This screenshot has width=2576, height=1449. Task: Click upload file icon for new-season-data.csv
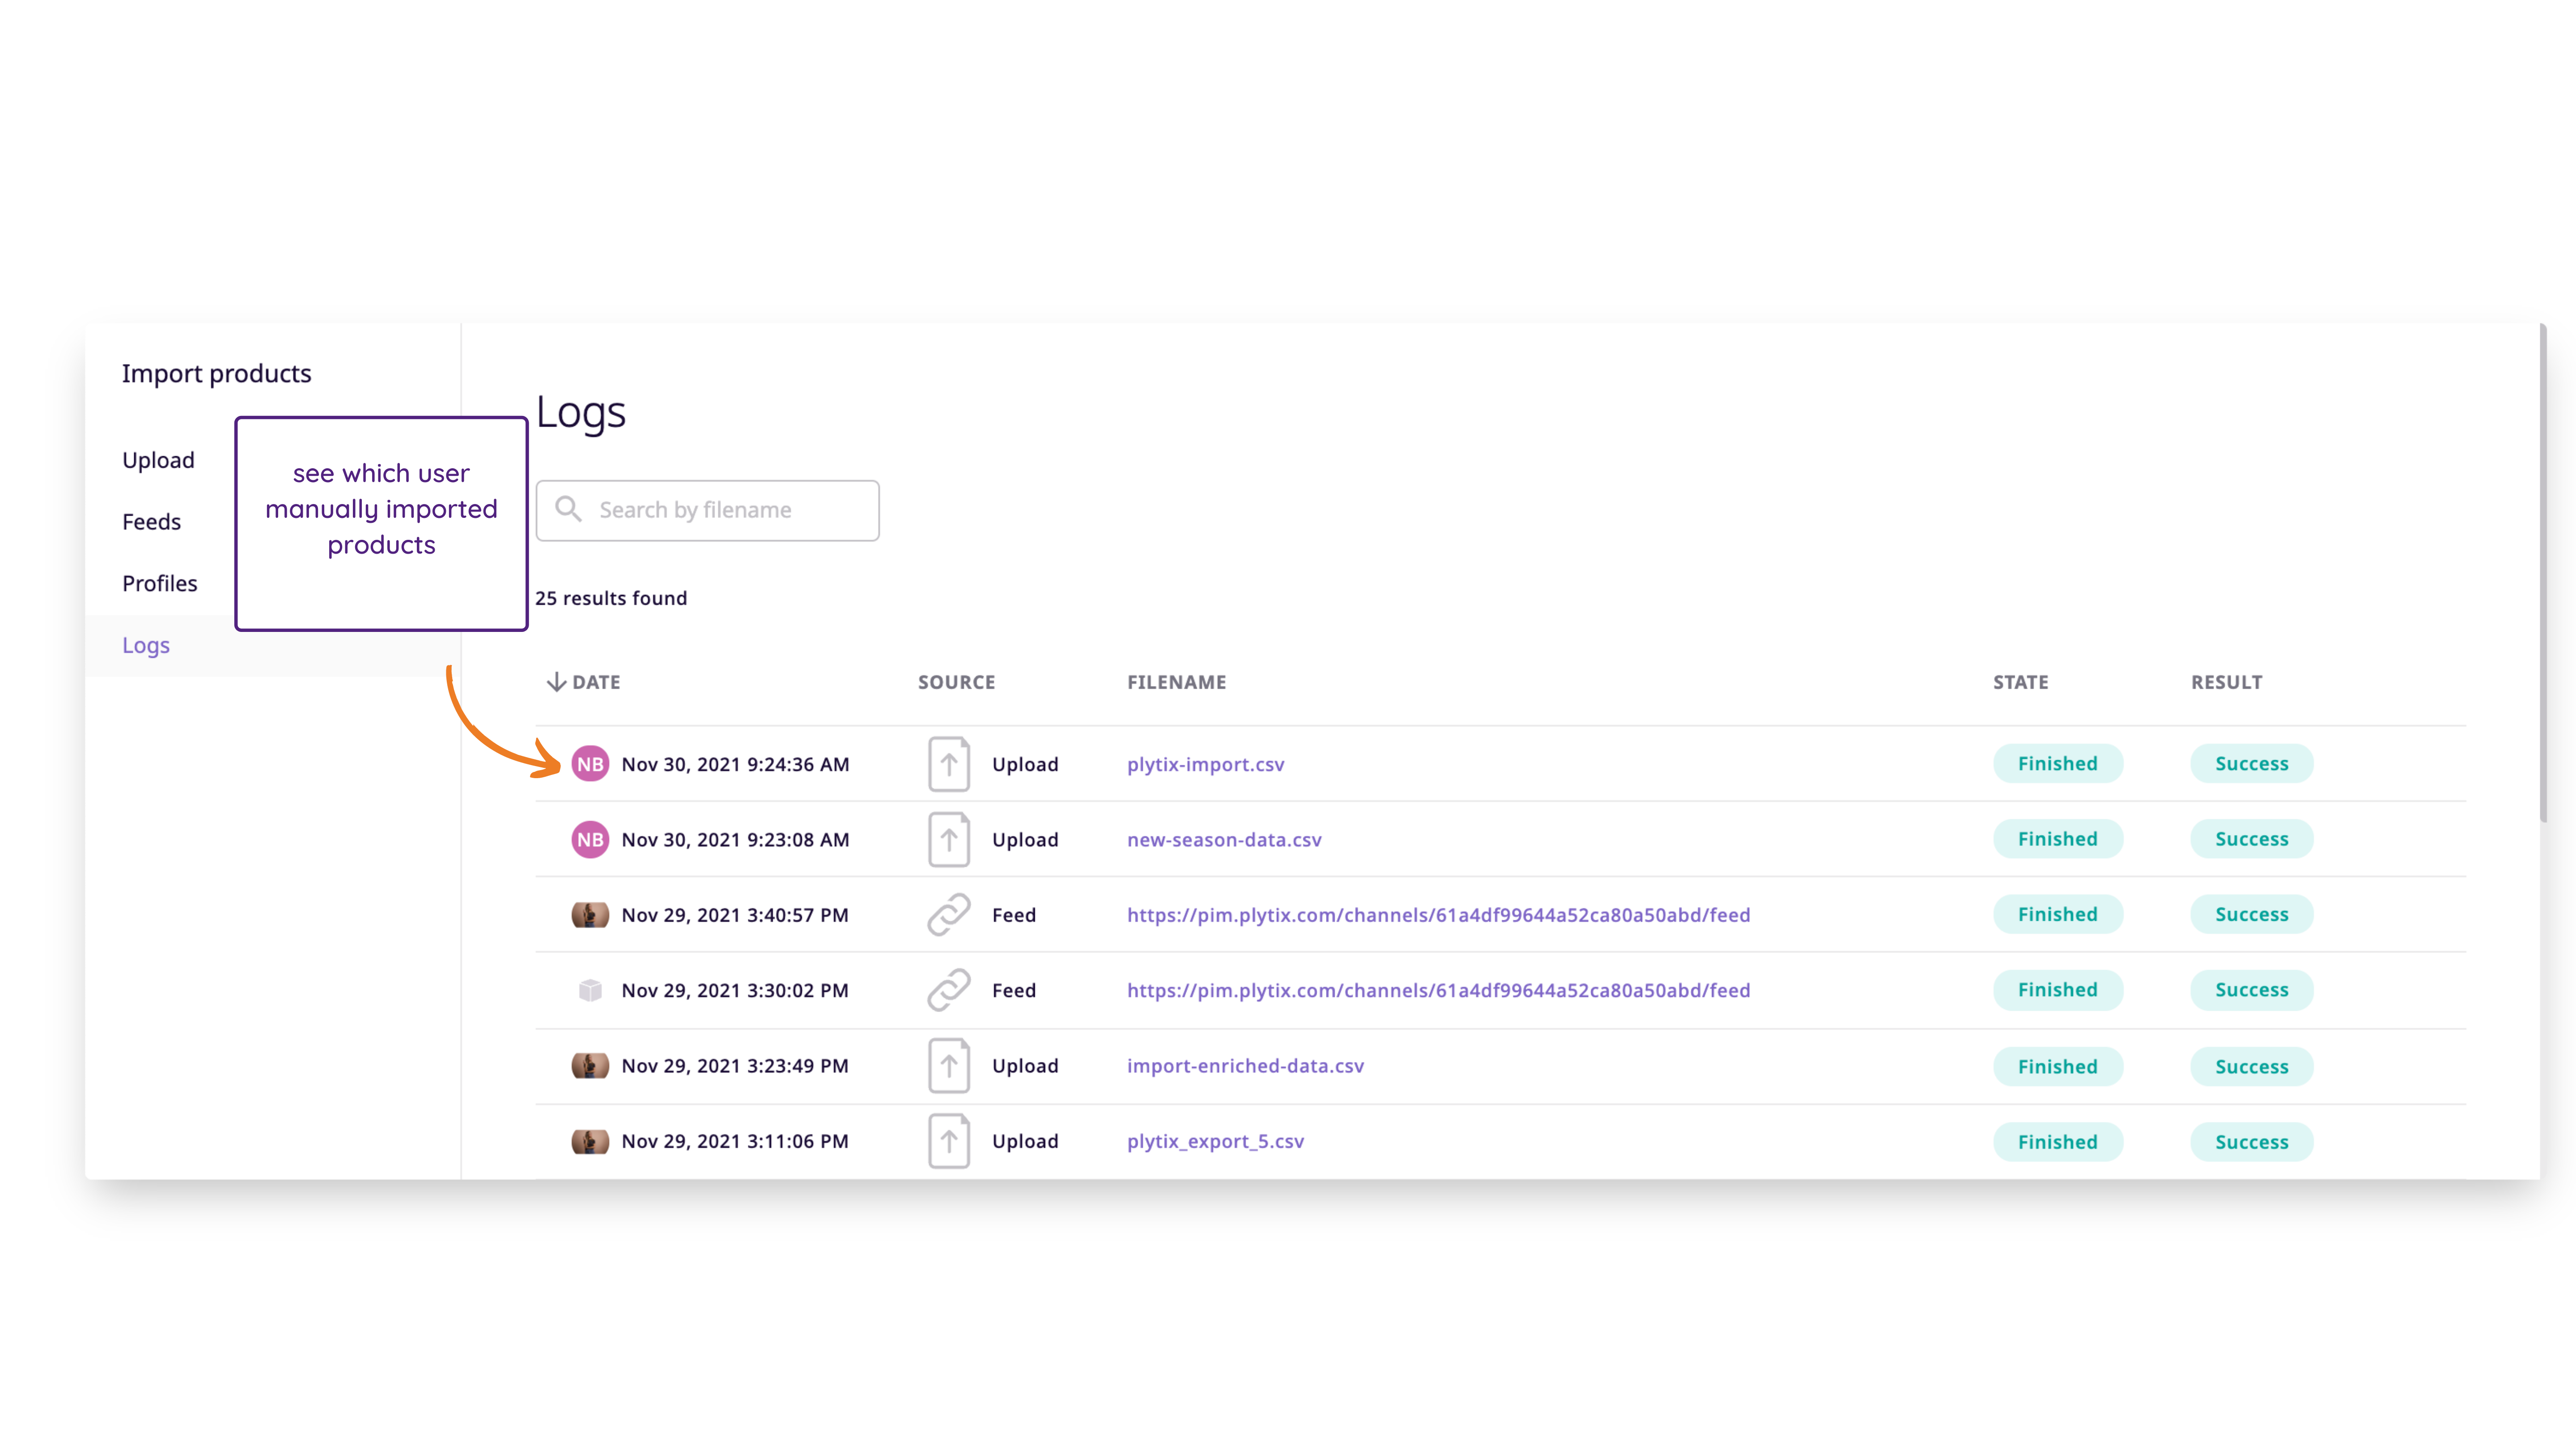[949, 839]
